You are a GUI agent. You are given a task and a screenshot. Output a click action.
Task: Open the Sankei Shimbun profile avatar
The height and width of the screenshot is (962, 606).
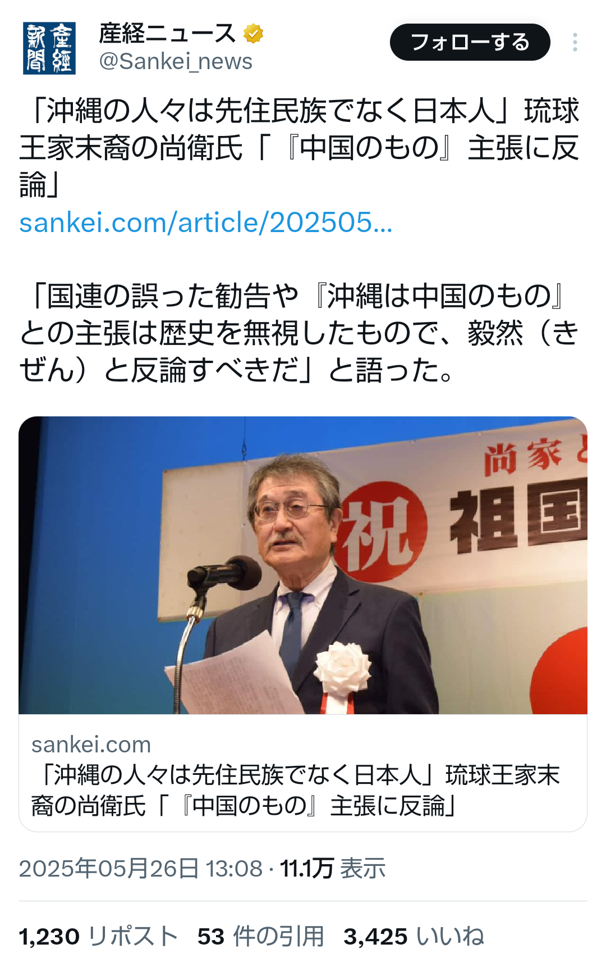[49, 48]
